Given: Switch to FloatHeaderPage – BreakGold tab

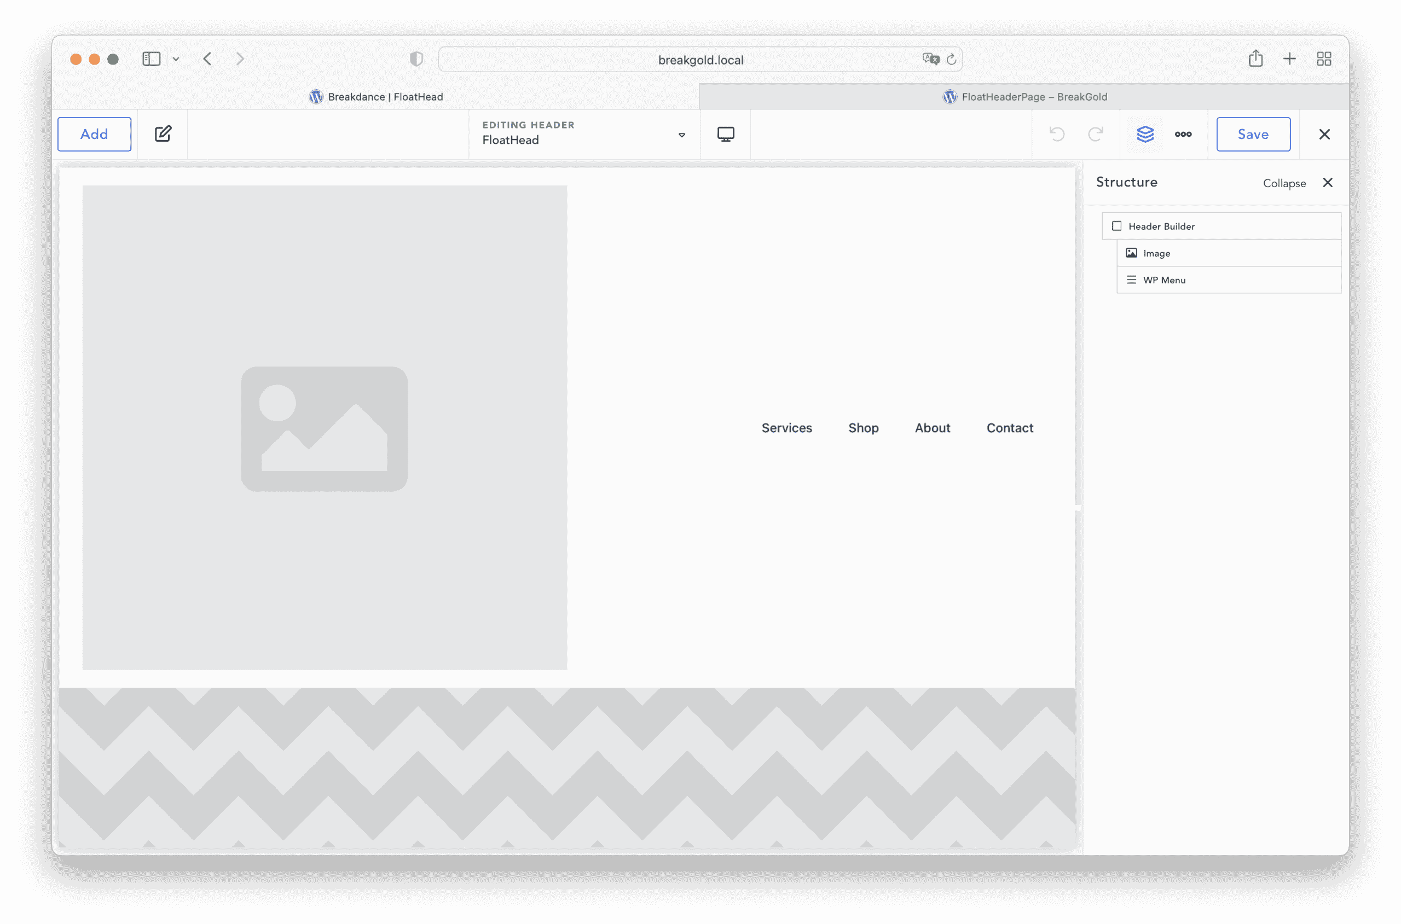Looking at the screenshot, I should [x=1024, y=97].
